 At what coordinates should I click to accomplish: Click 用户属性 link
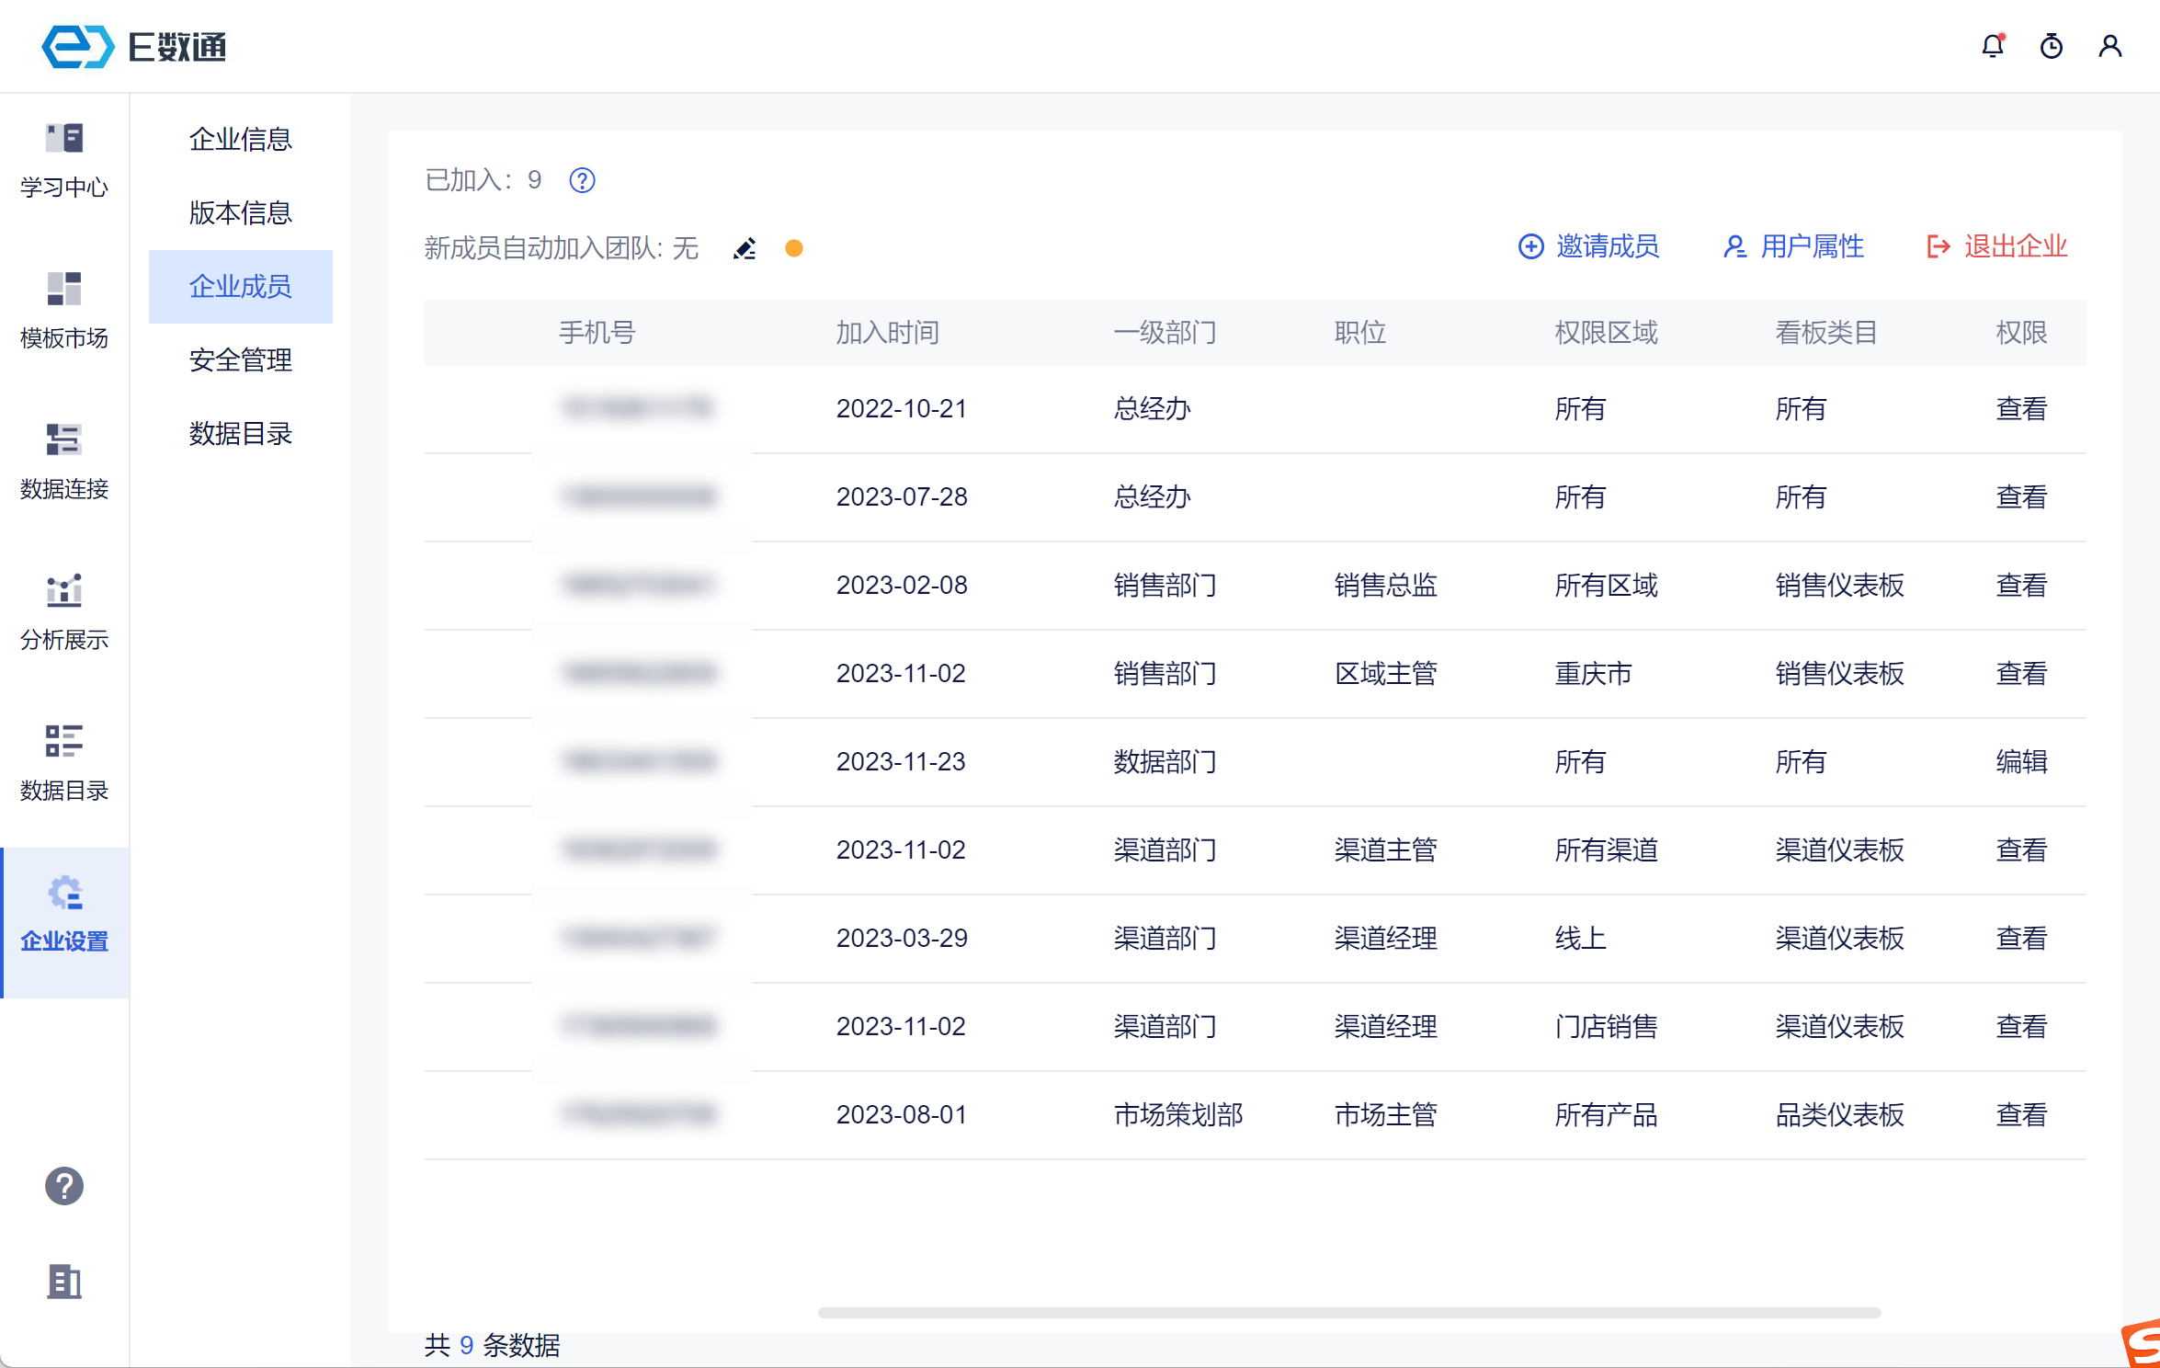point(1793,246)
